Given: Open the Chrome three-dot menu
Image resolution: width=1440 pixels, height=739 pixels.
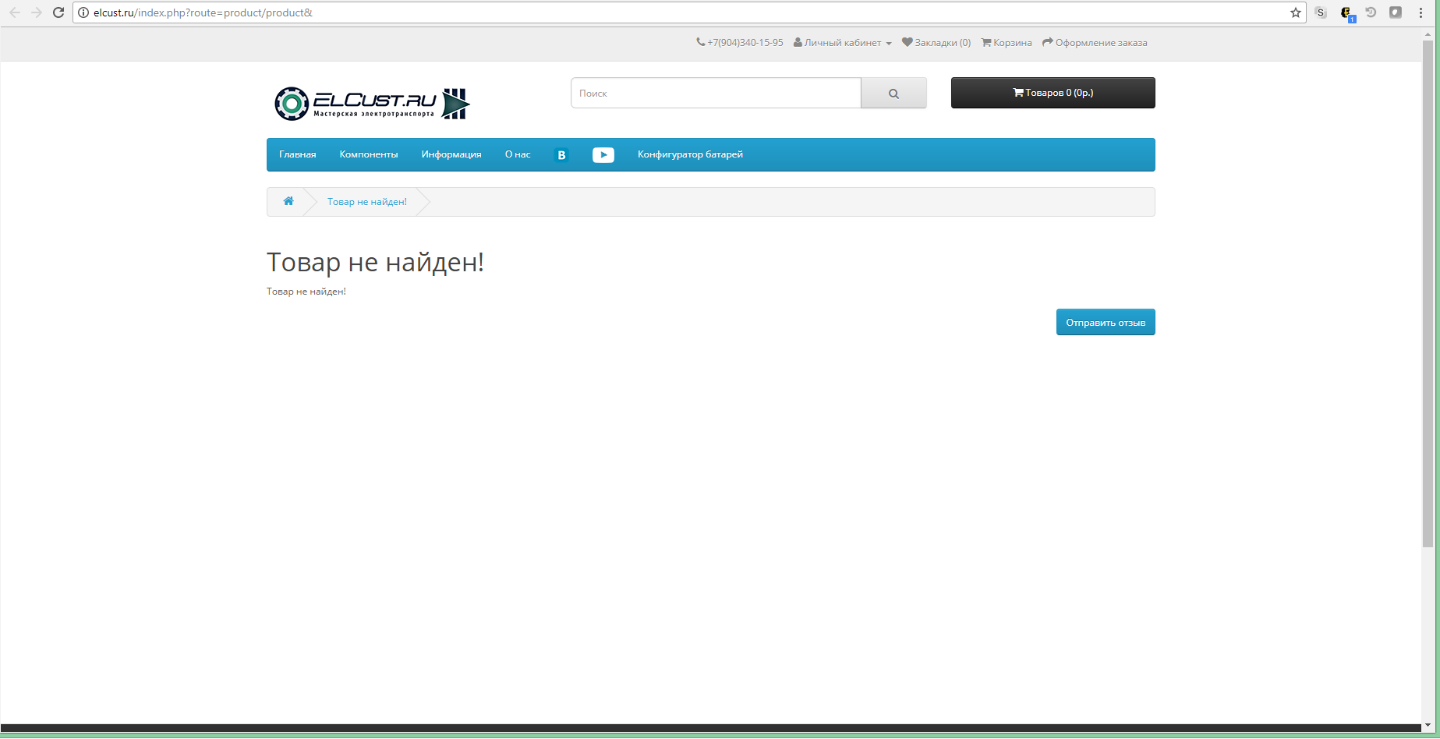Looking at the screenshot, I should click(x=1421, y=12).
